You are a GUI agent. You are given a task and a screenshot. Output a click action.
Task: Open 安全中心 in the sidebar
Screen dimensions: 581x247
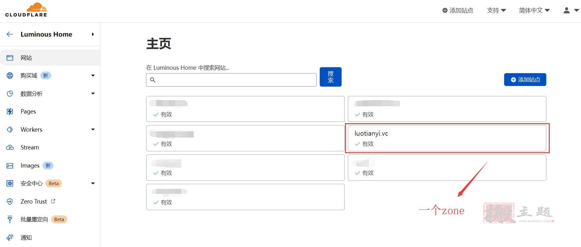pos(32,184)
